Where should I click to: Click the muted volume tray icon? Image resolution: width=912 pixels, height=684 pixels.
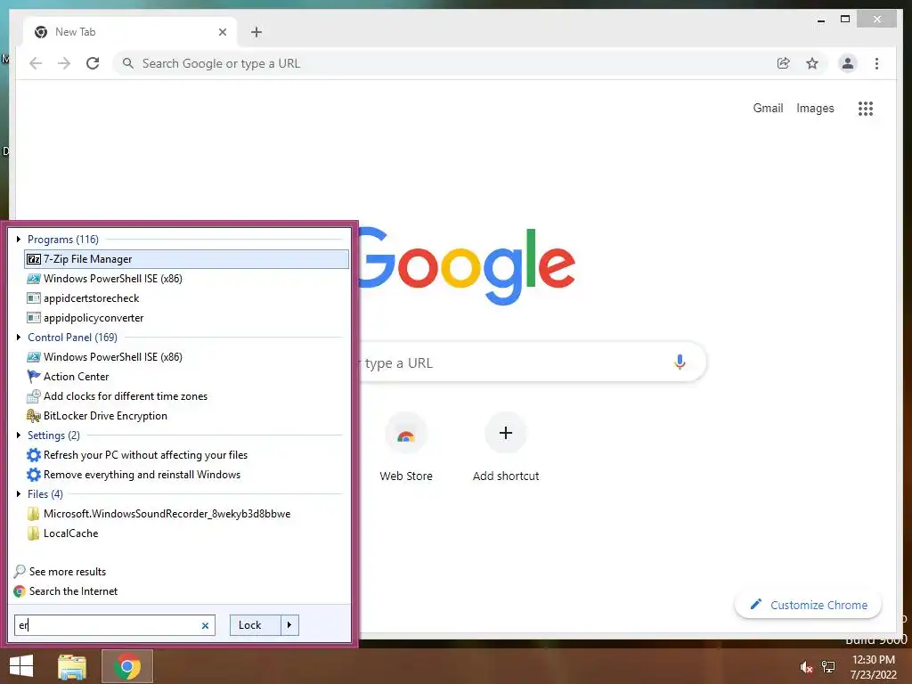(806, 667)
